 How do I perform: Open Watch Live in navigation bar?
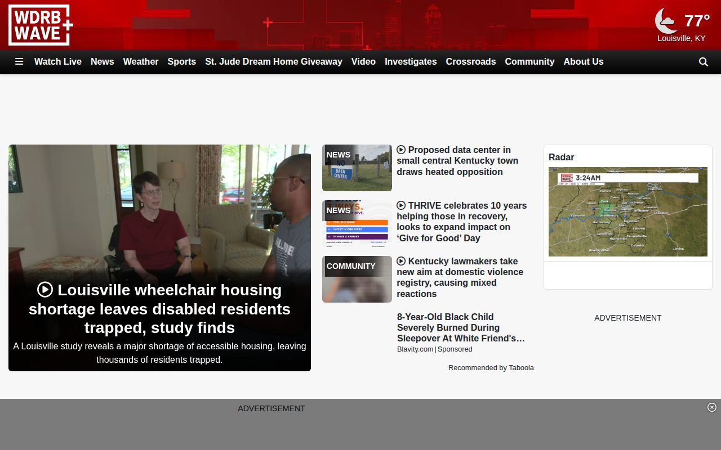point(58,62)
